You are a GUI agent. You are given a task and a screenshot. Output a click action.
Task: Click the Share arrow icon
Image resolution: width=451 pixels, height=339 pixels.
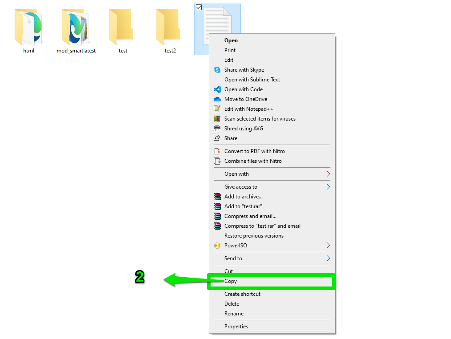tap(217, 138)
